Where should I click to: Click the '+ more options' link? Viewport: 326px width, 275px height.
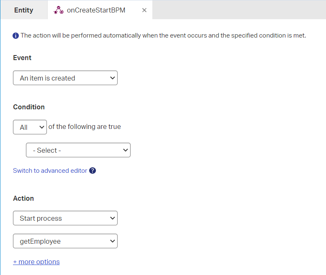coord(36,262)
